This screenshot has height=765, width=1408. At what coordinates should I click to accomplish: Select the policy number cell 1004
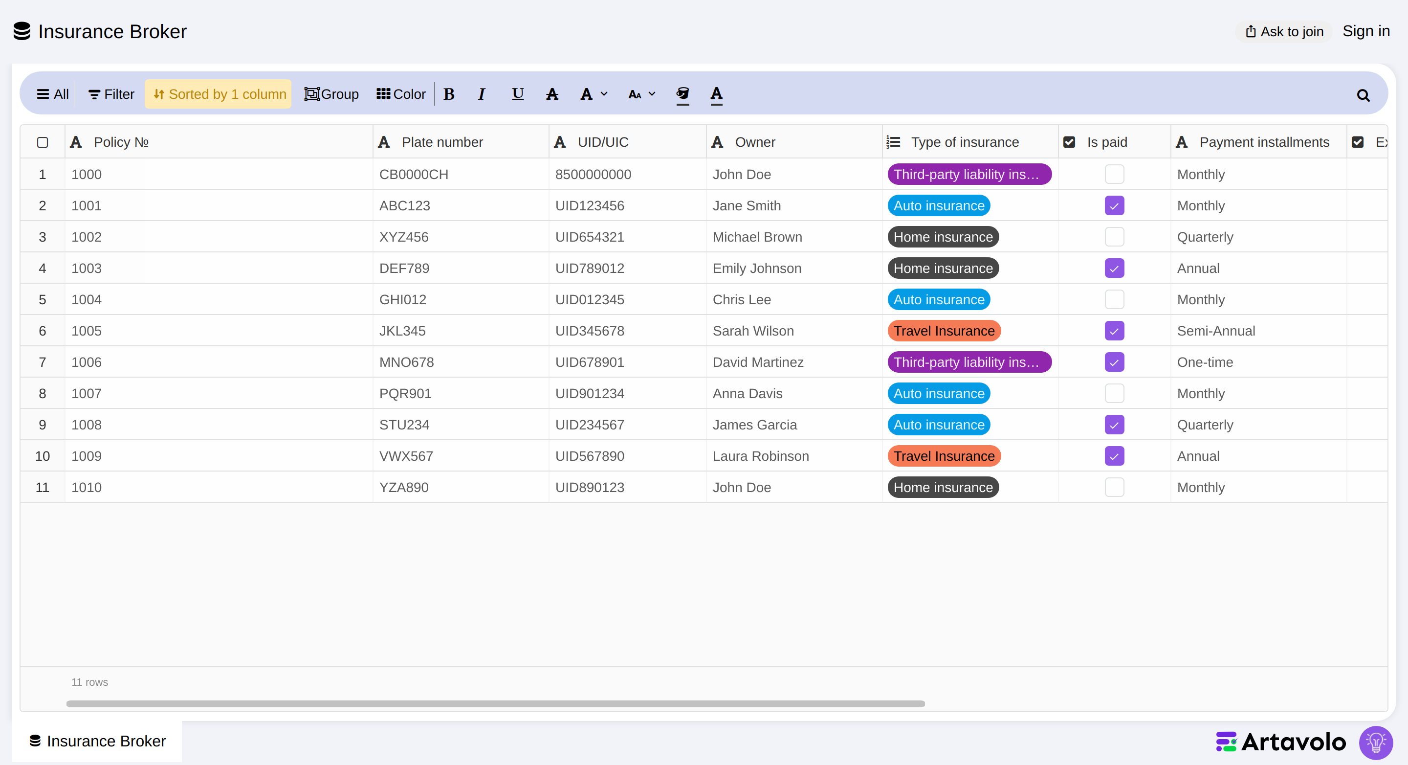[x=219, y=300]
